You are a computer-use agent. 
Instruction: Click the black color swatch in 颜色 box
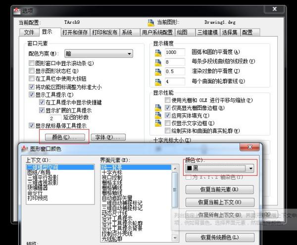189,169
